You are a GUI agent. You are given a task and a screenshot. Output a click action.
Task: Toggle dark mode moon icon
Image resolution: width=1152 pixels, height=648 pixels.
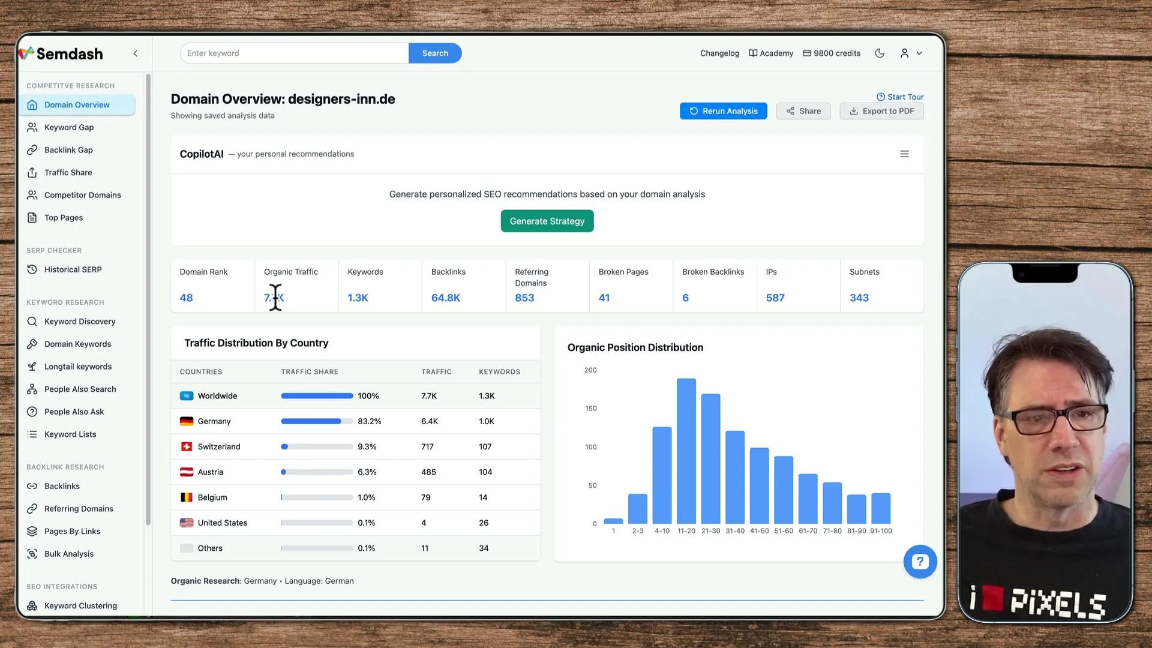[x=880, y=53]
